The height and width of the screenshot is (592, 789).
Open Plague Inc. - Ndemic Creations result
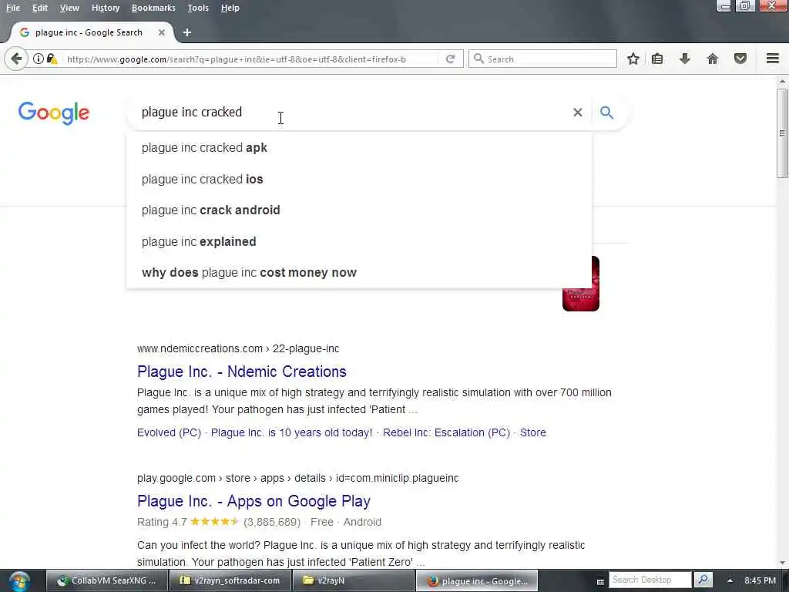(241, 372)
